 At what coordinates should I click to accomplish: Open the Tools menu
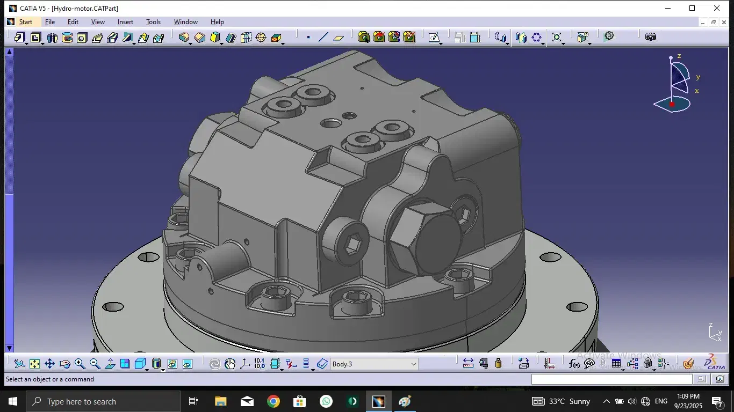click(x=153, y=22)
